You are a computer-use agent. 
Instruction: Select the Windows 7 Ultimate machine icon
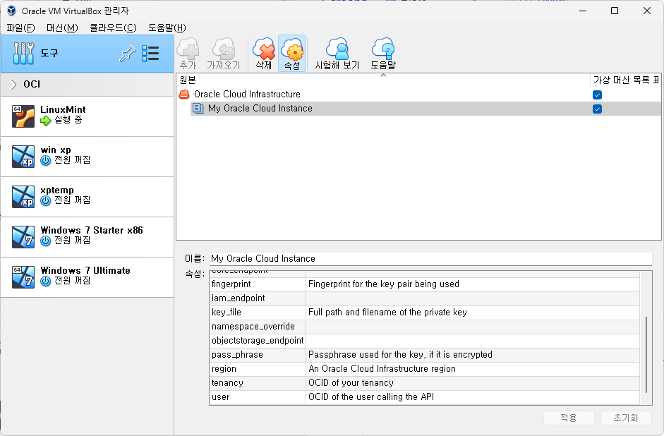(23, 277)
